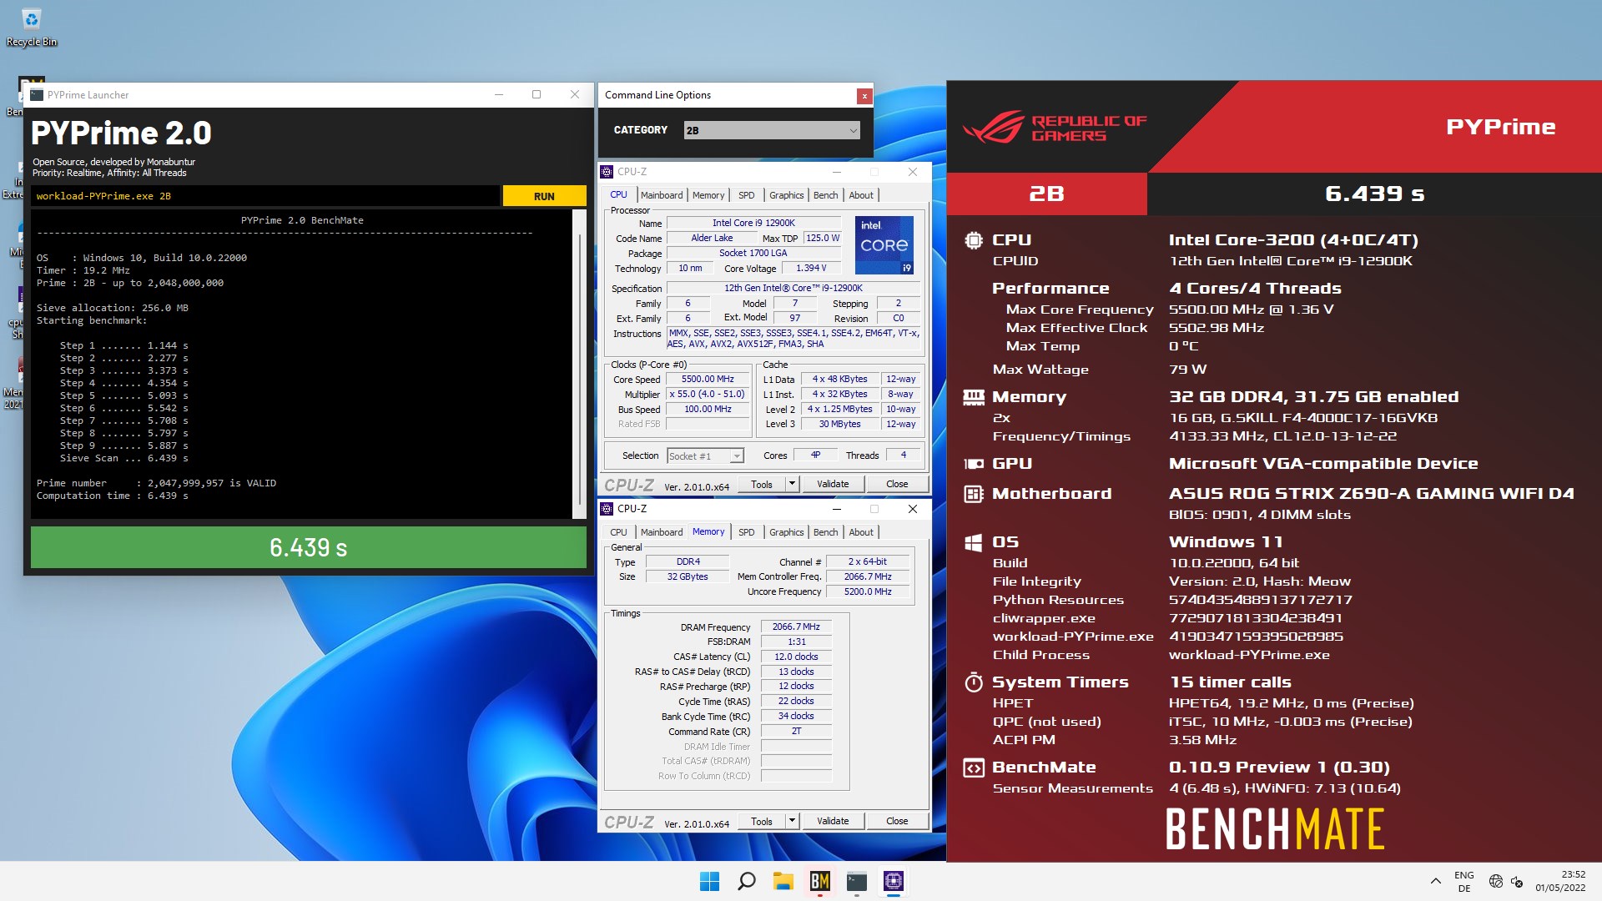Open the terminal icon in the taskbar
The image size is (1602, 901).
(857, 881)
